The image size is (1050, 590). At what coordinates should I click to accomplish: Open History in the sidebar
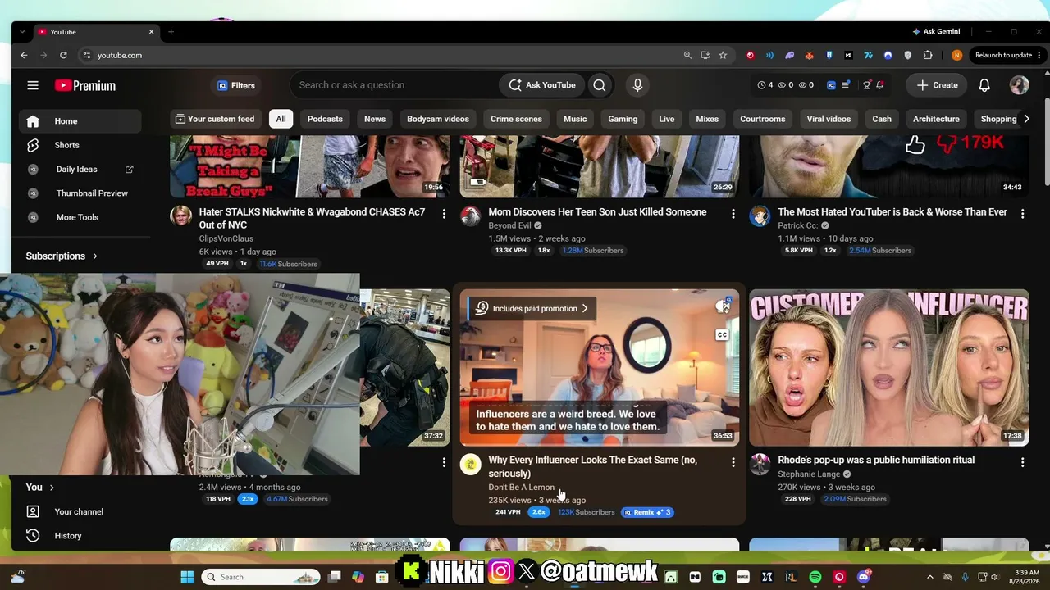[80, 536]
